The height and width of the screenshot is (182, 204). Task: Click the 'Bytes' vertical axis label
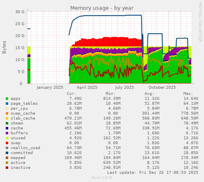(x=4, y=47)
